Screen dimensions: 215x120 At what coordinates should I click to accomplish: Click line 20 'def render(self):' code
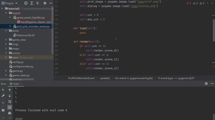87,42
